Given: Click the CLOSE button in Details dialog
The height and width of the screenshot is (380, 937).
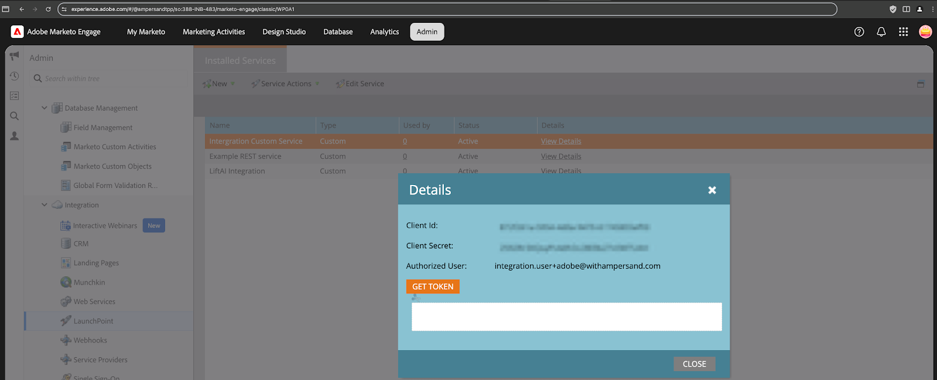Looking at the screenshot, I should coord(695,364).
